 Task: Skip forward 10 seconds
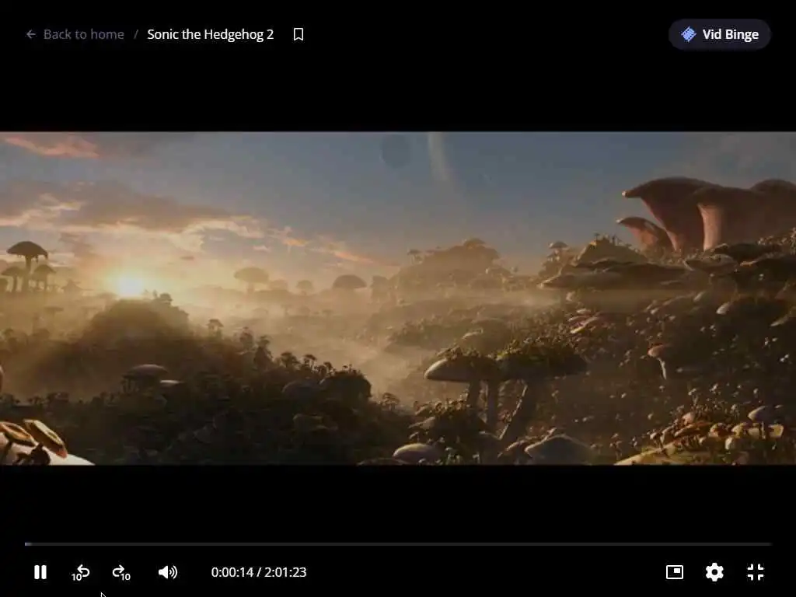[121, 573]
